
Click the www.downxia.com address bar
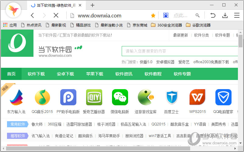click(x=99, y=16)
